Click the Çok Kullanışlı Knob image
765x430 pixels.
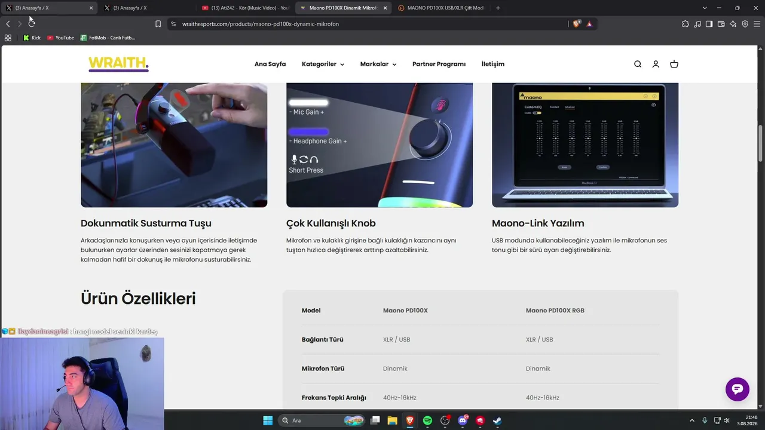[380, 145]
